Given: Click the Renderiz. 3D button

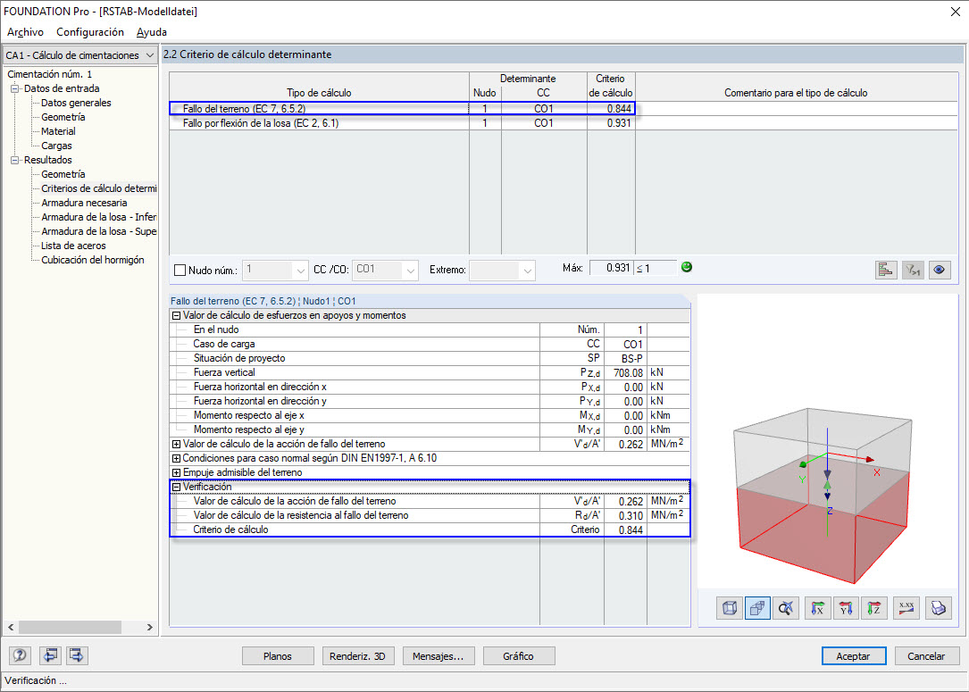Looking at the screenshot, I should pos(357,655).
